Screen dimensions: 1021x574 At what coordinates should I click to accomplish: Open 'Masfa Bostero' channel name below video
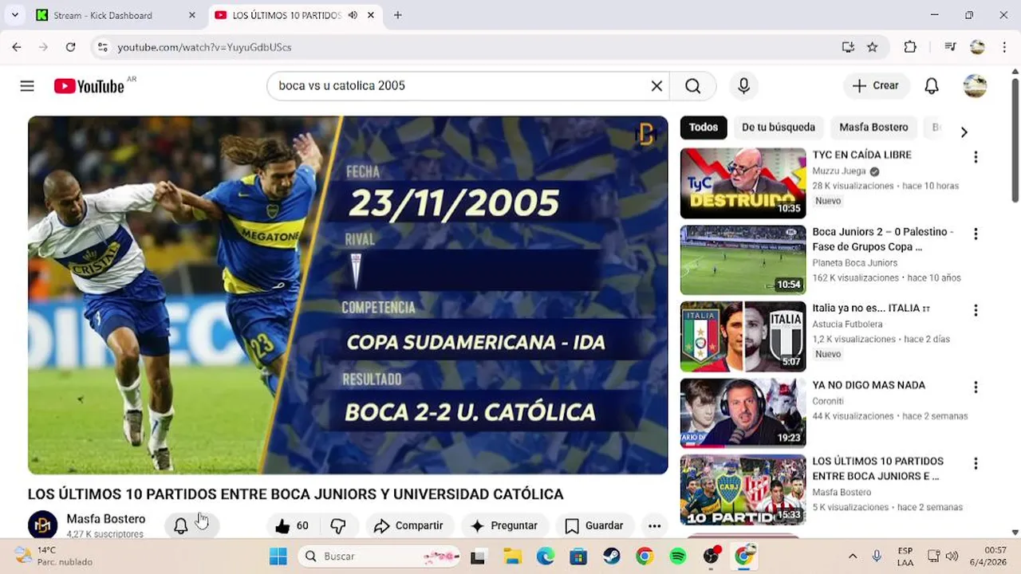106,519
